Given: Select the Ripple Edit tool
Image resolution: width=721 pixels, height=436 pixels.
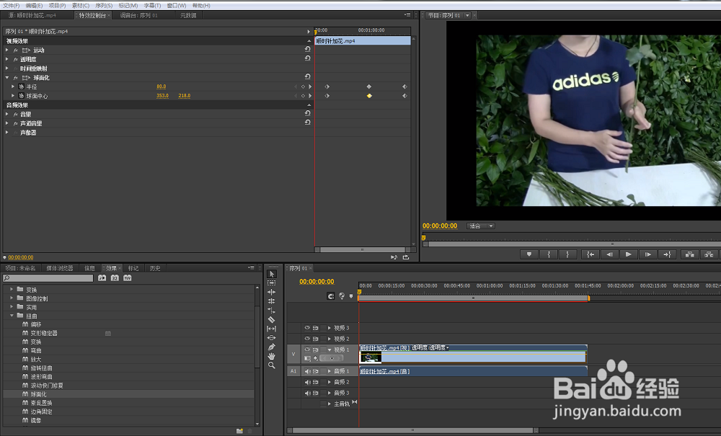Looking at the screenshot, I should pos(271,292).
